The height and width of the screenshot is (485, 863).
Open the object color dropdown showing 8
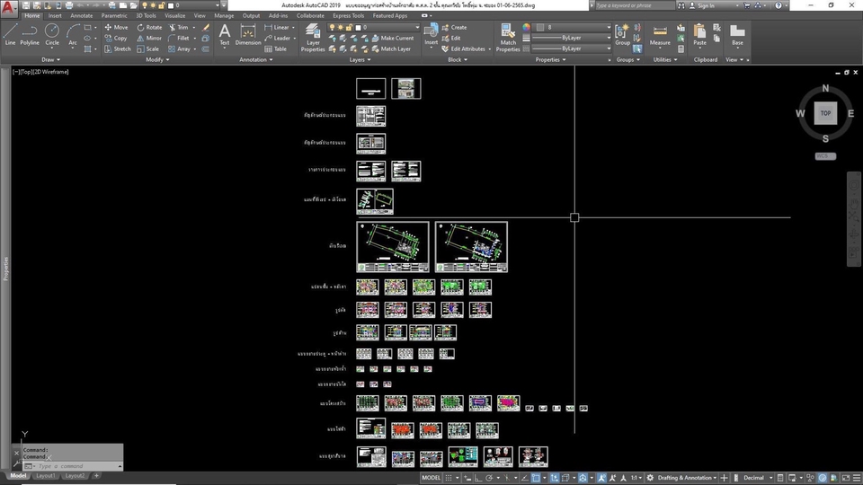573,27
